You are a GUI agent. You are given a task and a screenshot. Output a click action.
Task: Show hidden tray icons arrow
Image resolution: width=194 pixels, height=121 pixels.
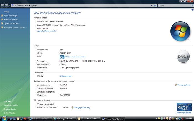156,119
